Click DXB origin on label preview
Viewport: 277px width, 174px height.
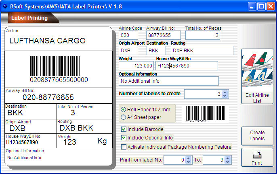click(17, 129)
